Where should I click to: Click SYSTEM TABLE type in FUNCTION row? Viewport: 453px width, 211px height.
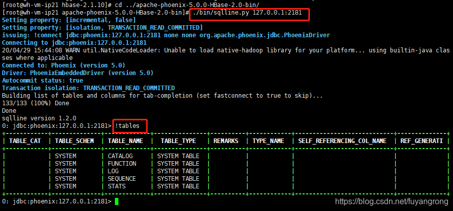[178, 164]
